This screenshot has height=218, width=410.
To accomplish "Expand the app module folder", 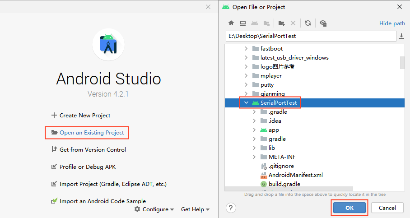I will (x=254, y=130).
